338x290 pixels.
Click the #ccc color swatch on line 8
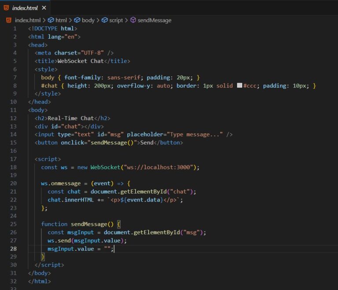click(x=239, y=86)
